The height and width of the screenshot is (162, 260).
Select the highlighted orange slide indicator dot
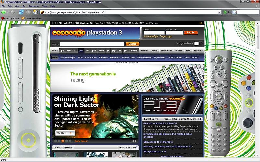(63, 141)
